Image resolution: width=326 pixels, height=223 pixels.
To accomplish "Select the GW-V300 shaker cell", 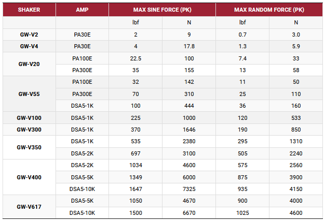I will coord(29,130).
